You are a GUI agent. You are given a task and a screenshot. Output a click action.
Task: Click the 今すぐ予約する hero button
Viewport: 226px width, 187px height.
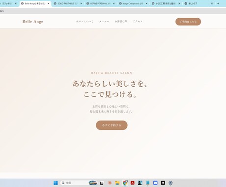[112, 125]
